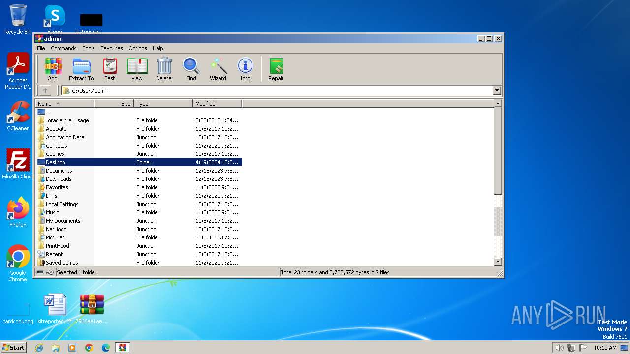Select the AppData folder row
The width and height of the screenshot is (630, 354).
(139, 129)
